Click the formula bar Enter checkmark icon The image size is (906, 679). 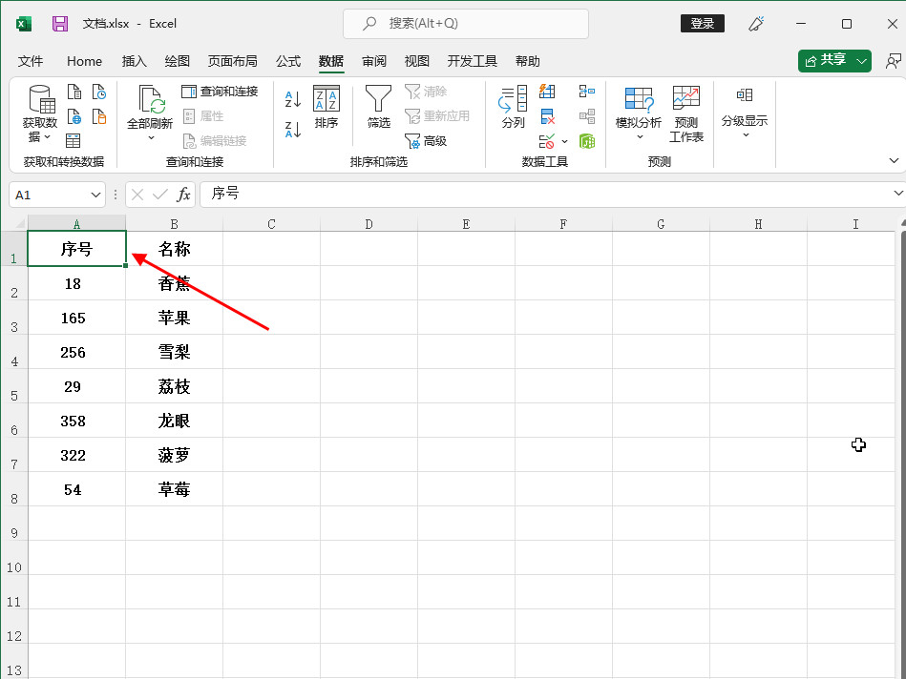160,195
